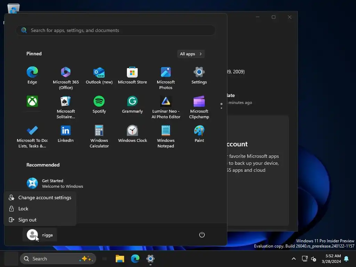Open Spotify

point(99,105)
